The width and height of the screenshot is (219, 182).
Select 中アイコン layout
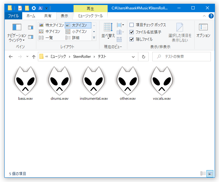coord(49,32)
